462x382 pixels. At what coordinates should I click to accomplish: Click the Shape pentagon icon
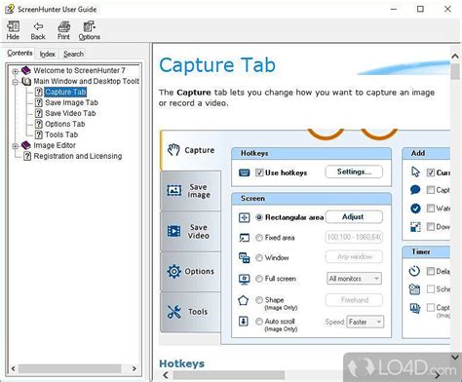(244, 300)
